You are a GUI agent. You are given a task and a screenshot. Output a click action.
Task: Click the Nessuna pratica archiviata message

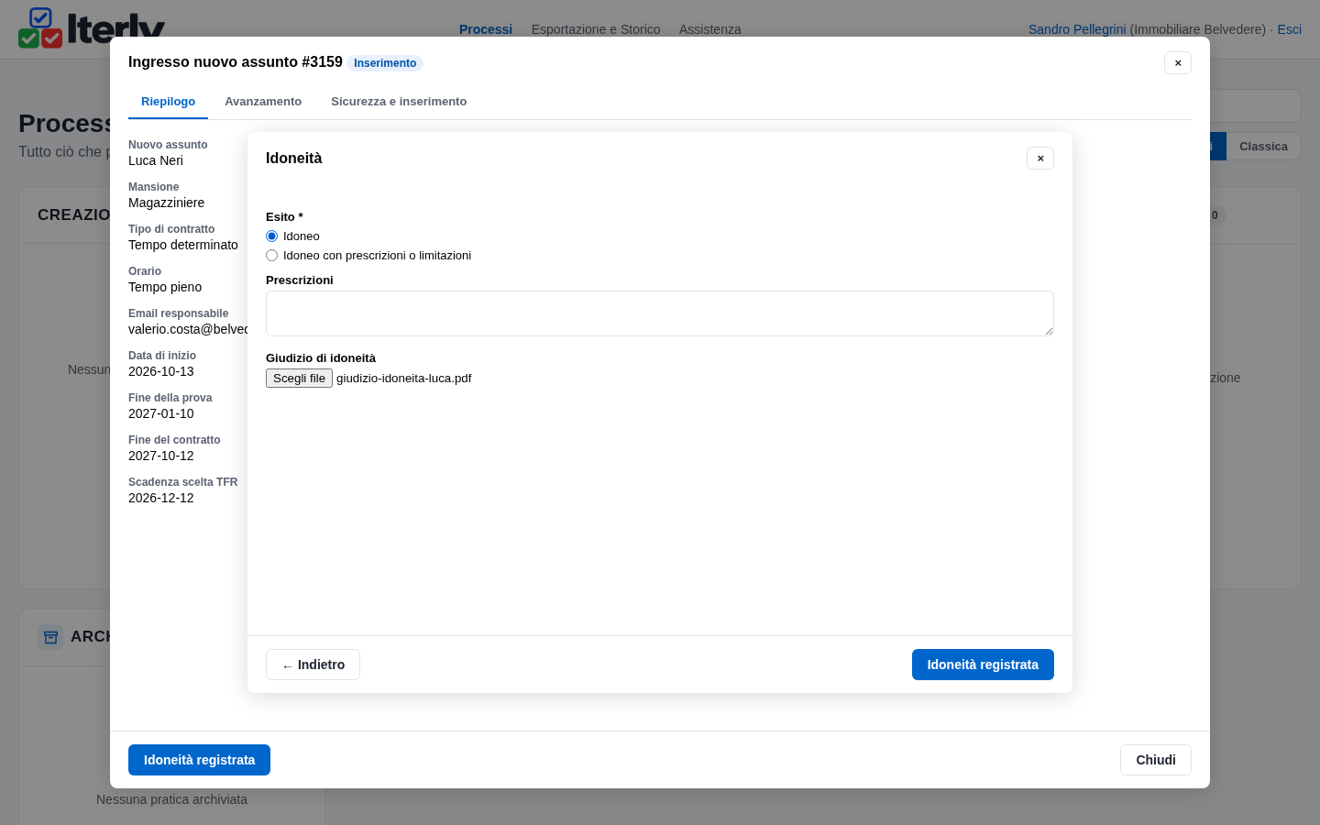pos(171,799)
